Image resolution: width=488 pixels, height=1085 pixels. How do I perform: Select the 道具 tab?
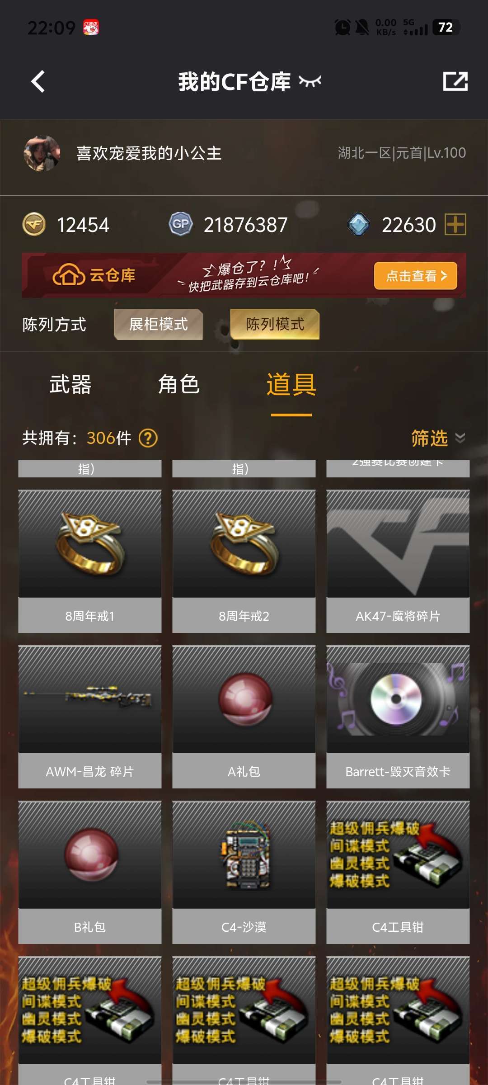[291, 385]
